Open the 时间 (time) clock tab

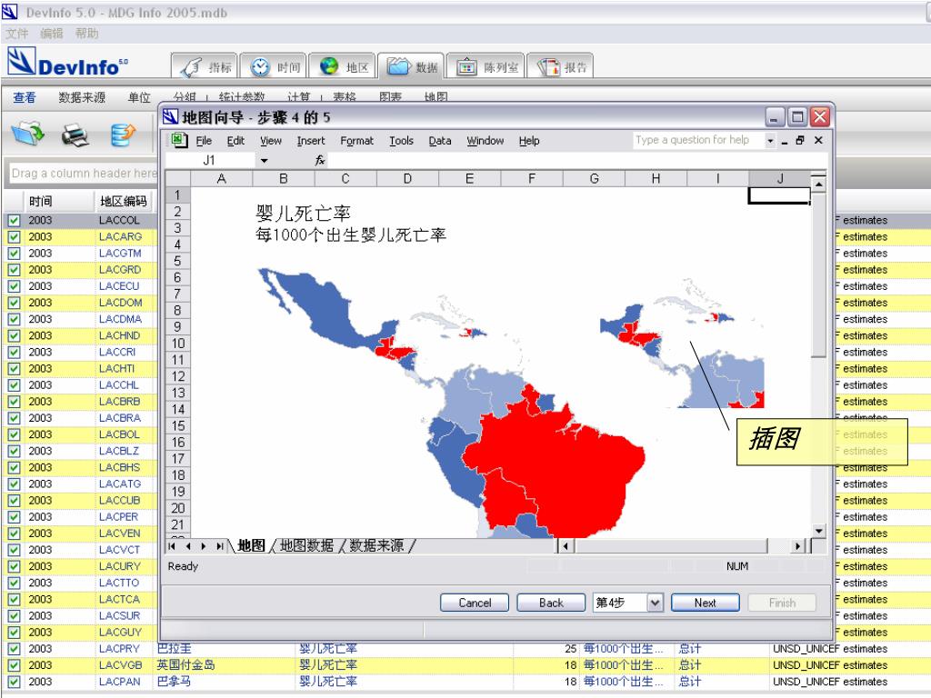(x=275, y=66)
